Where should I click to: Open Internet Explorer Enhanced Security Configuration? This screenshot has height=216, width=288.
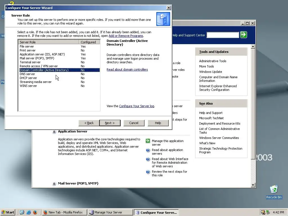pos(218,88)
